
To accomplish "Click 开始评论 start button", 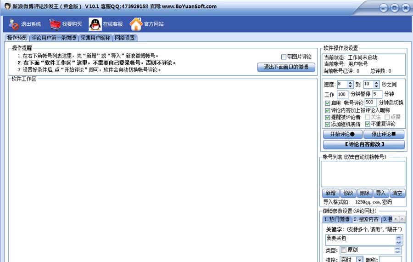I will [x=343, y=134].
